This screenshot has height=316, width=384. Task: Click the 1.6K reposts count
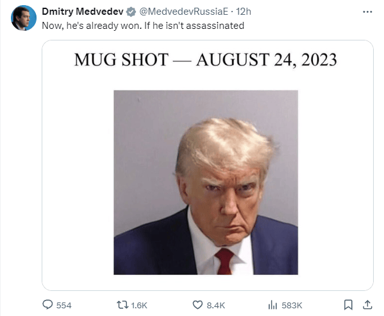coord(139,306)
